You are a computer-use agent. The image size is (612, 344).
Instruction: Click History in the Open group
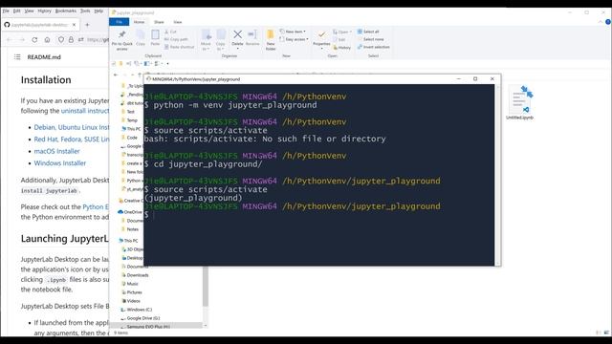pos(342,47)
